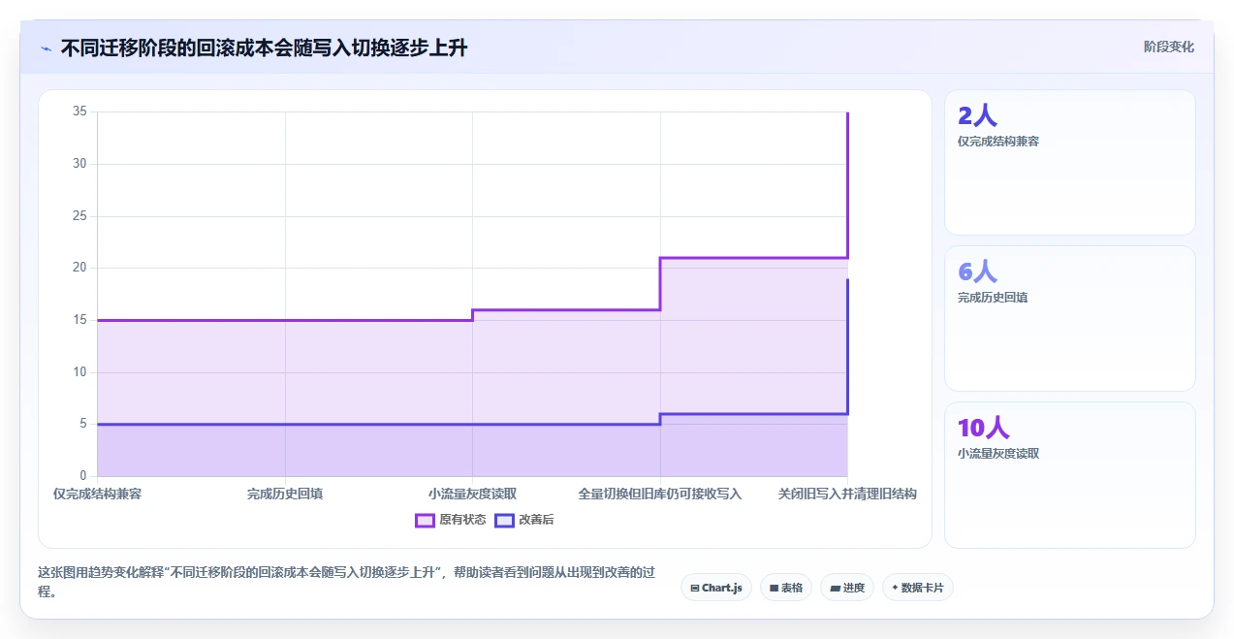Select the 表格 tag chip
The image size is (1234, 639).
(x=786, y=588)
